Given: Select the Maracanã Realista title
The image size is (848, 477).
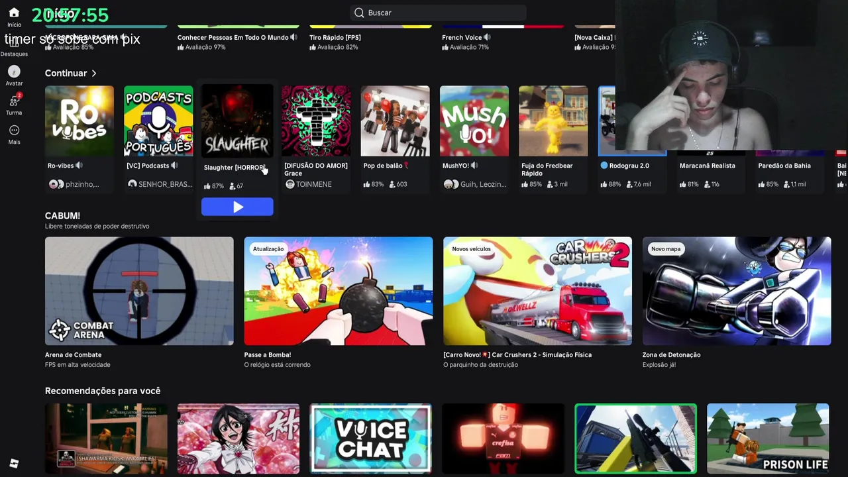Looking at the screenshot, I should point(708,166).
